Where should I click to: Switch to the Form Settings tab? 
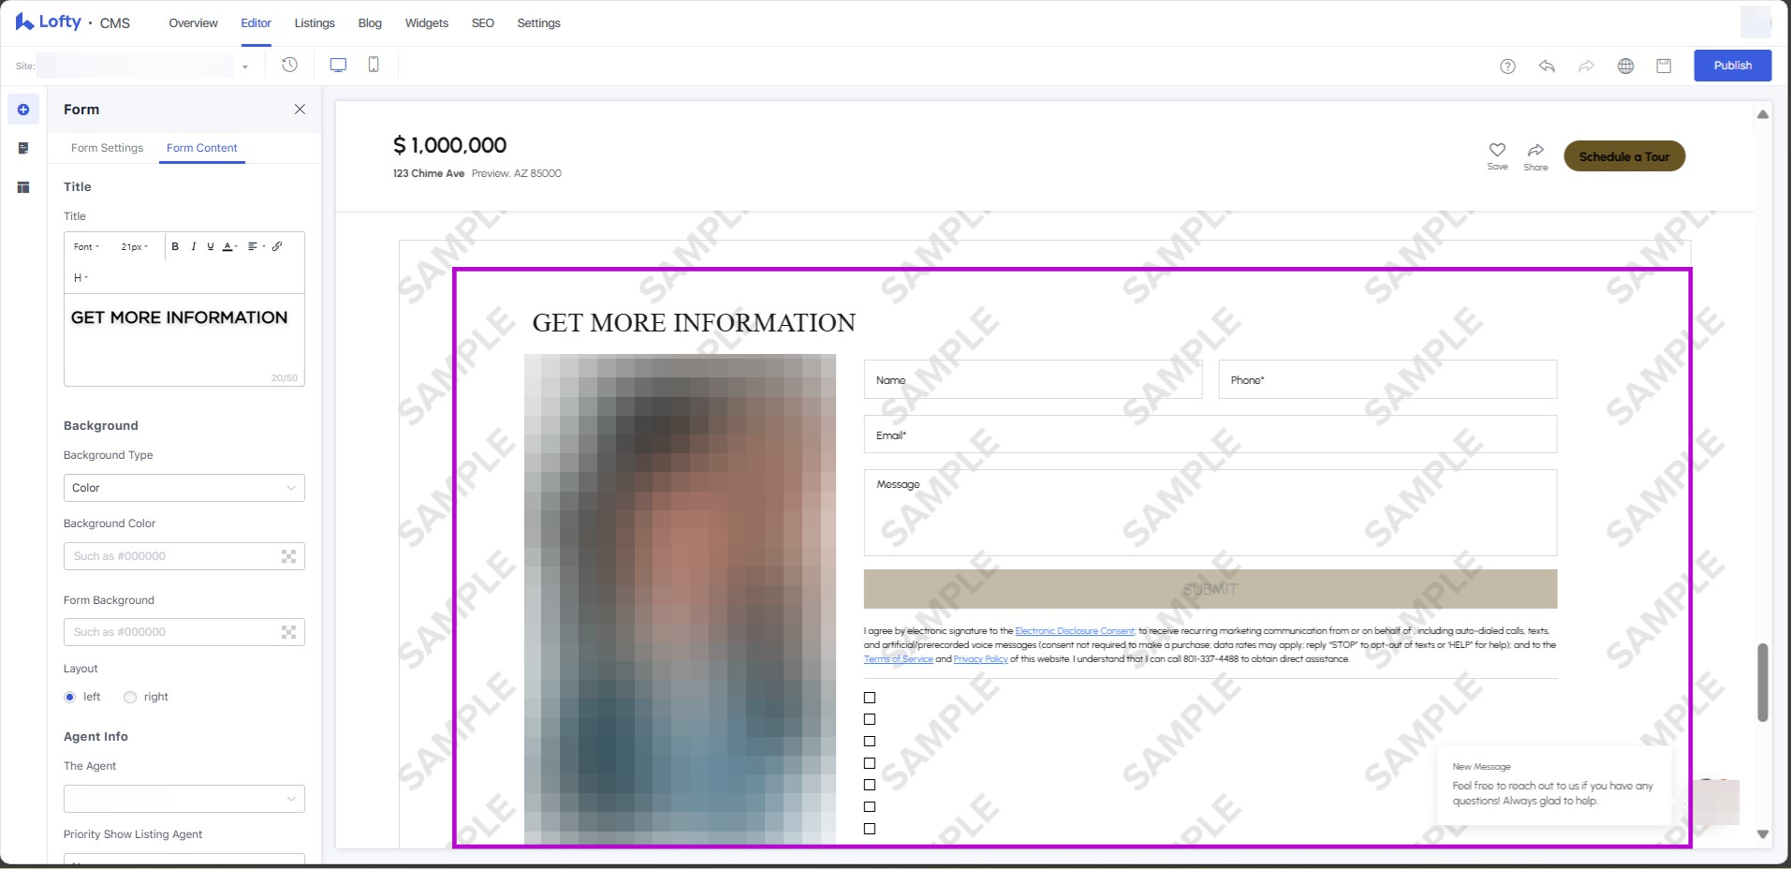point(107,148)
